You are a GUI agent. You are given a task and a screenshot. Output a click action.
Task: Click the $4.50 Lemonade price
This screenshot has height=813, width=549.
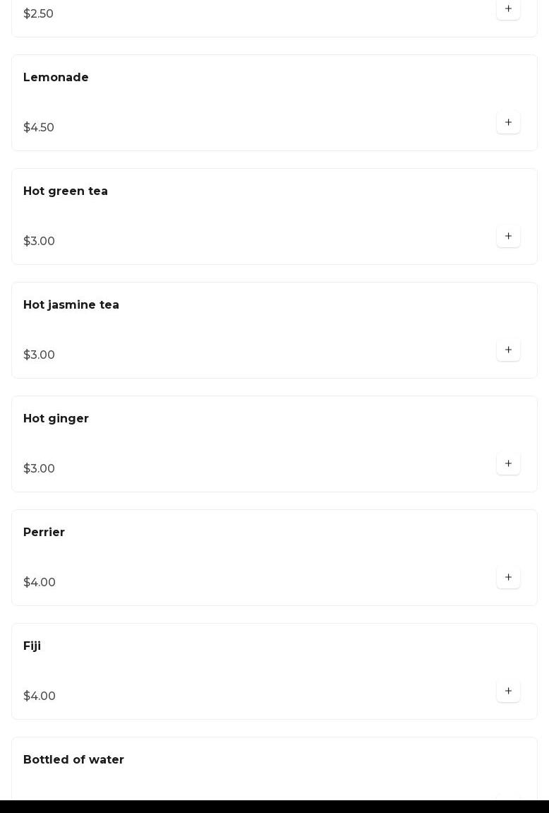click(39, 128)
